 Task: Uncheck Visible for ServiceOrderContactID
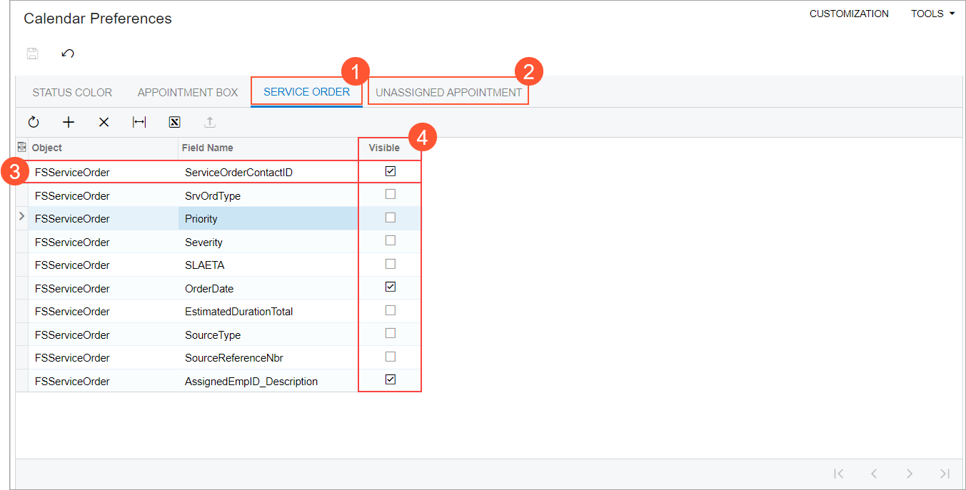click(390, 171)
